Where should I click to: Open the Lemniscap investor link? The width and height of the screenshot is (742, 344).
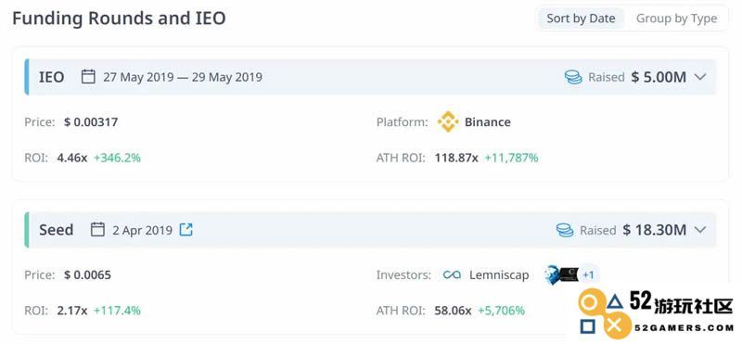tap(499, 274)
